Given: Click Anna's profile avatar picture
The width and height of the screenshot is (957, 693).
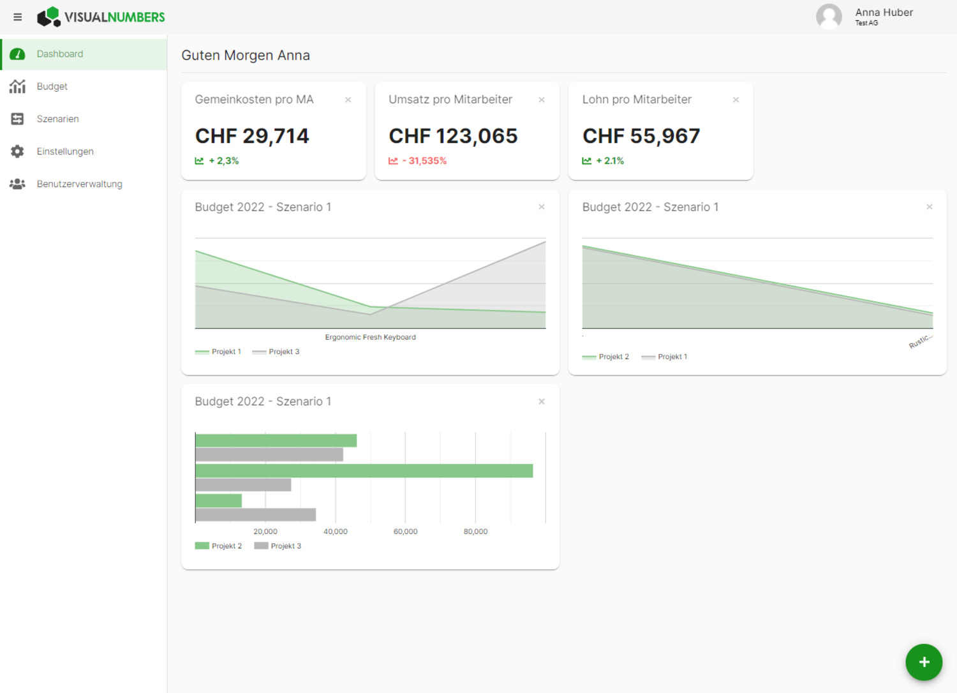Looking at the screenshot, I should point(829,17).
